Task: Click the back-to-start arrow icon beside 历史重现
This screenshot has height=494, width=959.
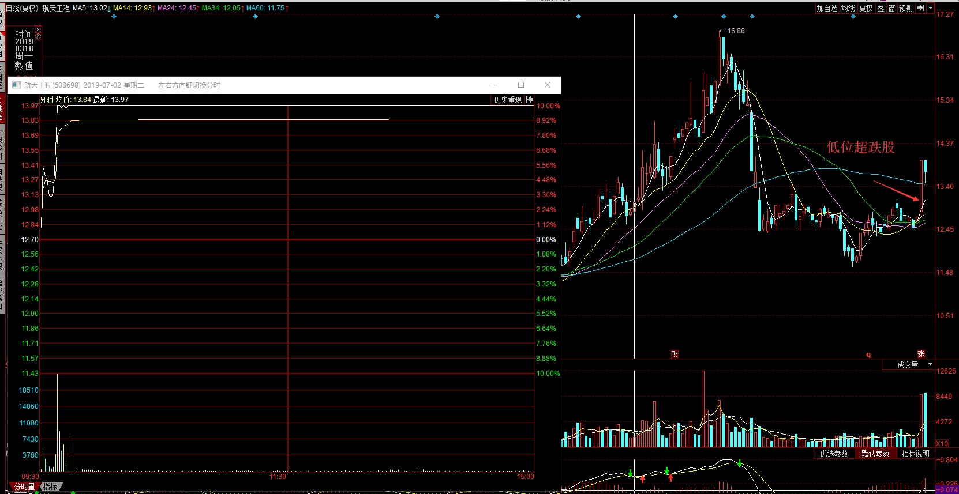Action: tap(530, 100)
